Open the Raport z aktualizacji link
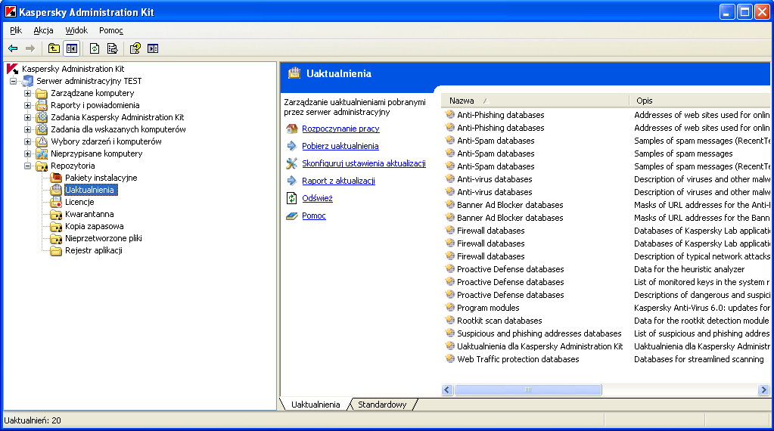 tap(339, 181)
